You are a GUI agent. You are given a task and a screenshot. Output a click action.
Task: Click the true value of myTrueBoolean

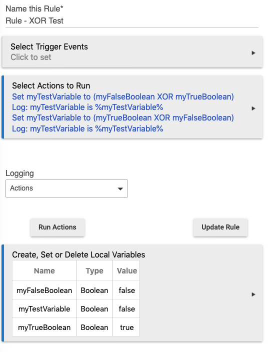click(x=127, y=327)
